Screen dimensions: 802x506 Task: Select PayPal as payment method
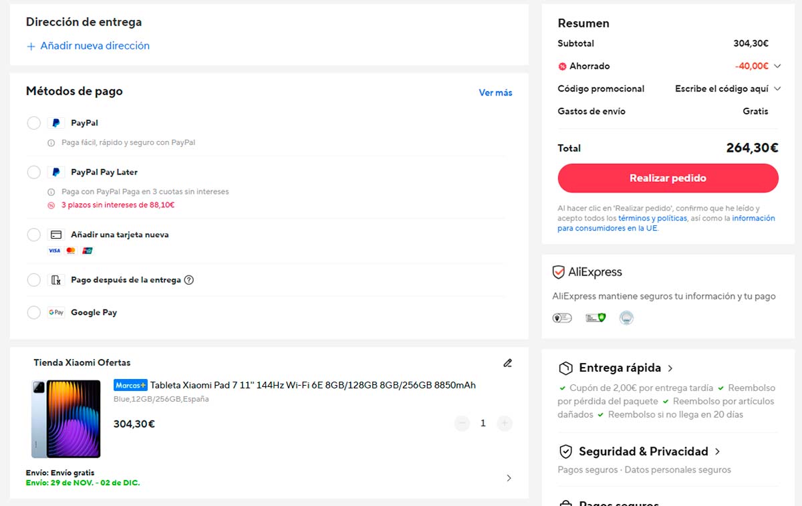click(x=33, y=122)
